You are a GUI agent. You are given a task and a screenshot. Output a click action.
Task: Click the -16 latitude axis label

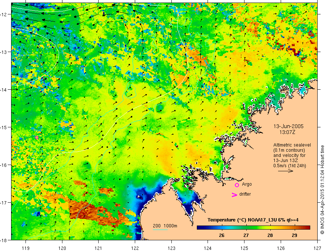point(4,165)
